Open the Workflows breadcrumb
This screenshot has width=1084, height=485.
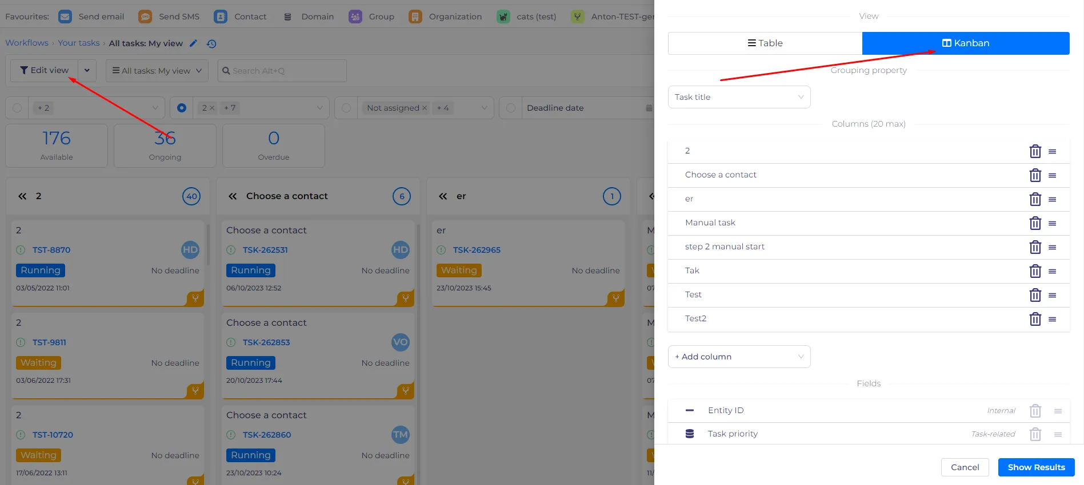(x=27, y=43)
